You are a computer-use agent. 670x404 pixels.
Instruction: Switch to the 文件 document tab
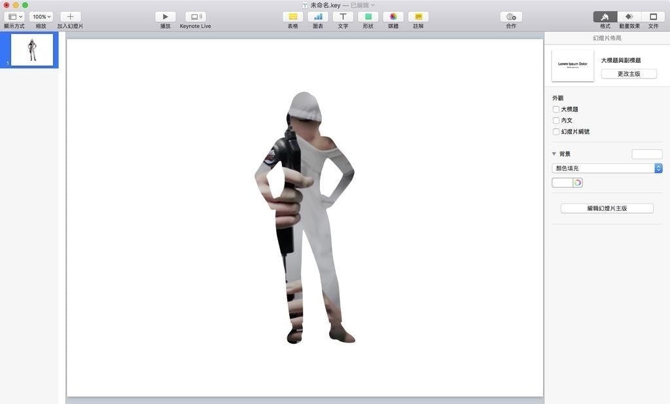[653, 16]
